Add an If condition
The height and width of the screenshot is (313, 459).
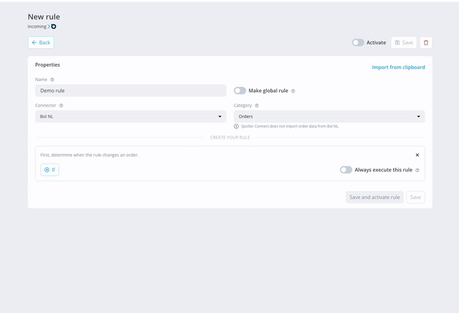(49, 170)
